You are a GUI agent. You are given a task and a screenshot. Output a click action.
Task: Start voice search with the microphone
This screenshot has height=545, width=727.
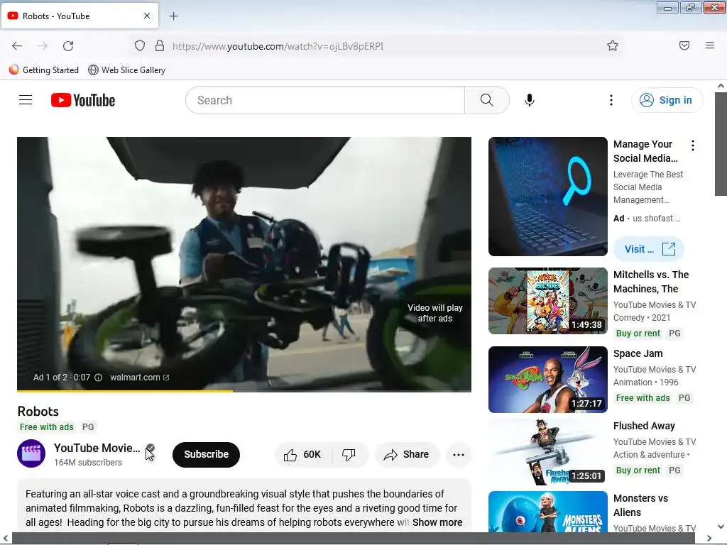coord(530,100)
